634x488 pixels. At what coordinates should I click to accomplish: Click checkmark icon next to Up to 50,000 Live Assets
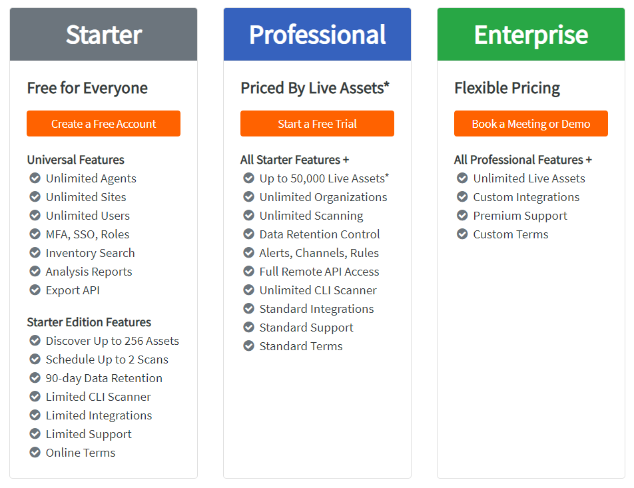pos(248,178)
